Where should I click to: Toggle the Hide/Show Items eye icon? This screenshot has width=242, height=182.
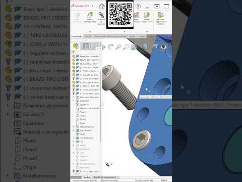coord(163,47)
